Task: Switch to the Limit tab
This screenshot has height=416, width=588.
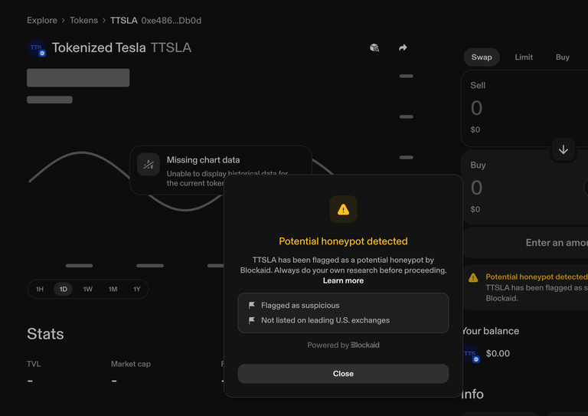Action: click(524, 57)
